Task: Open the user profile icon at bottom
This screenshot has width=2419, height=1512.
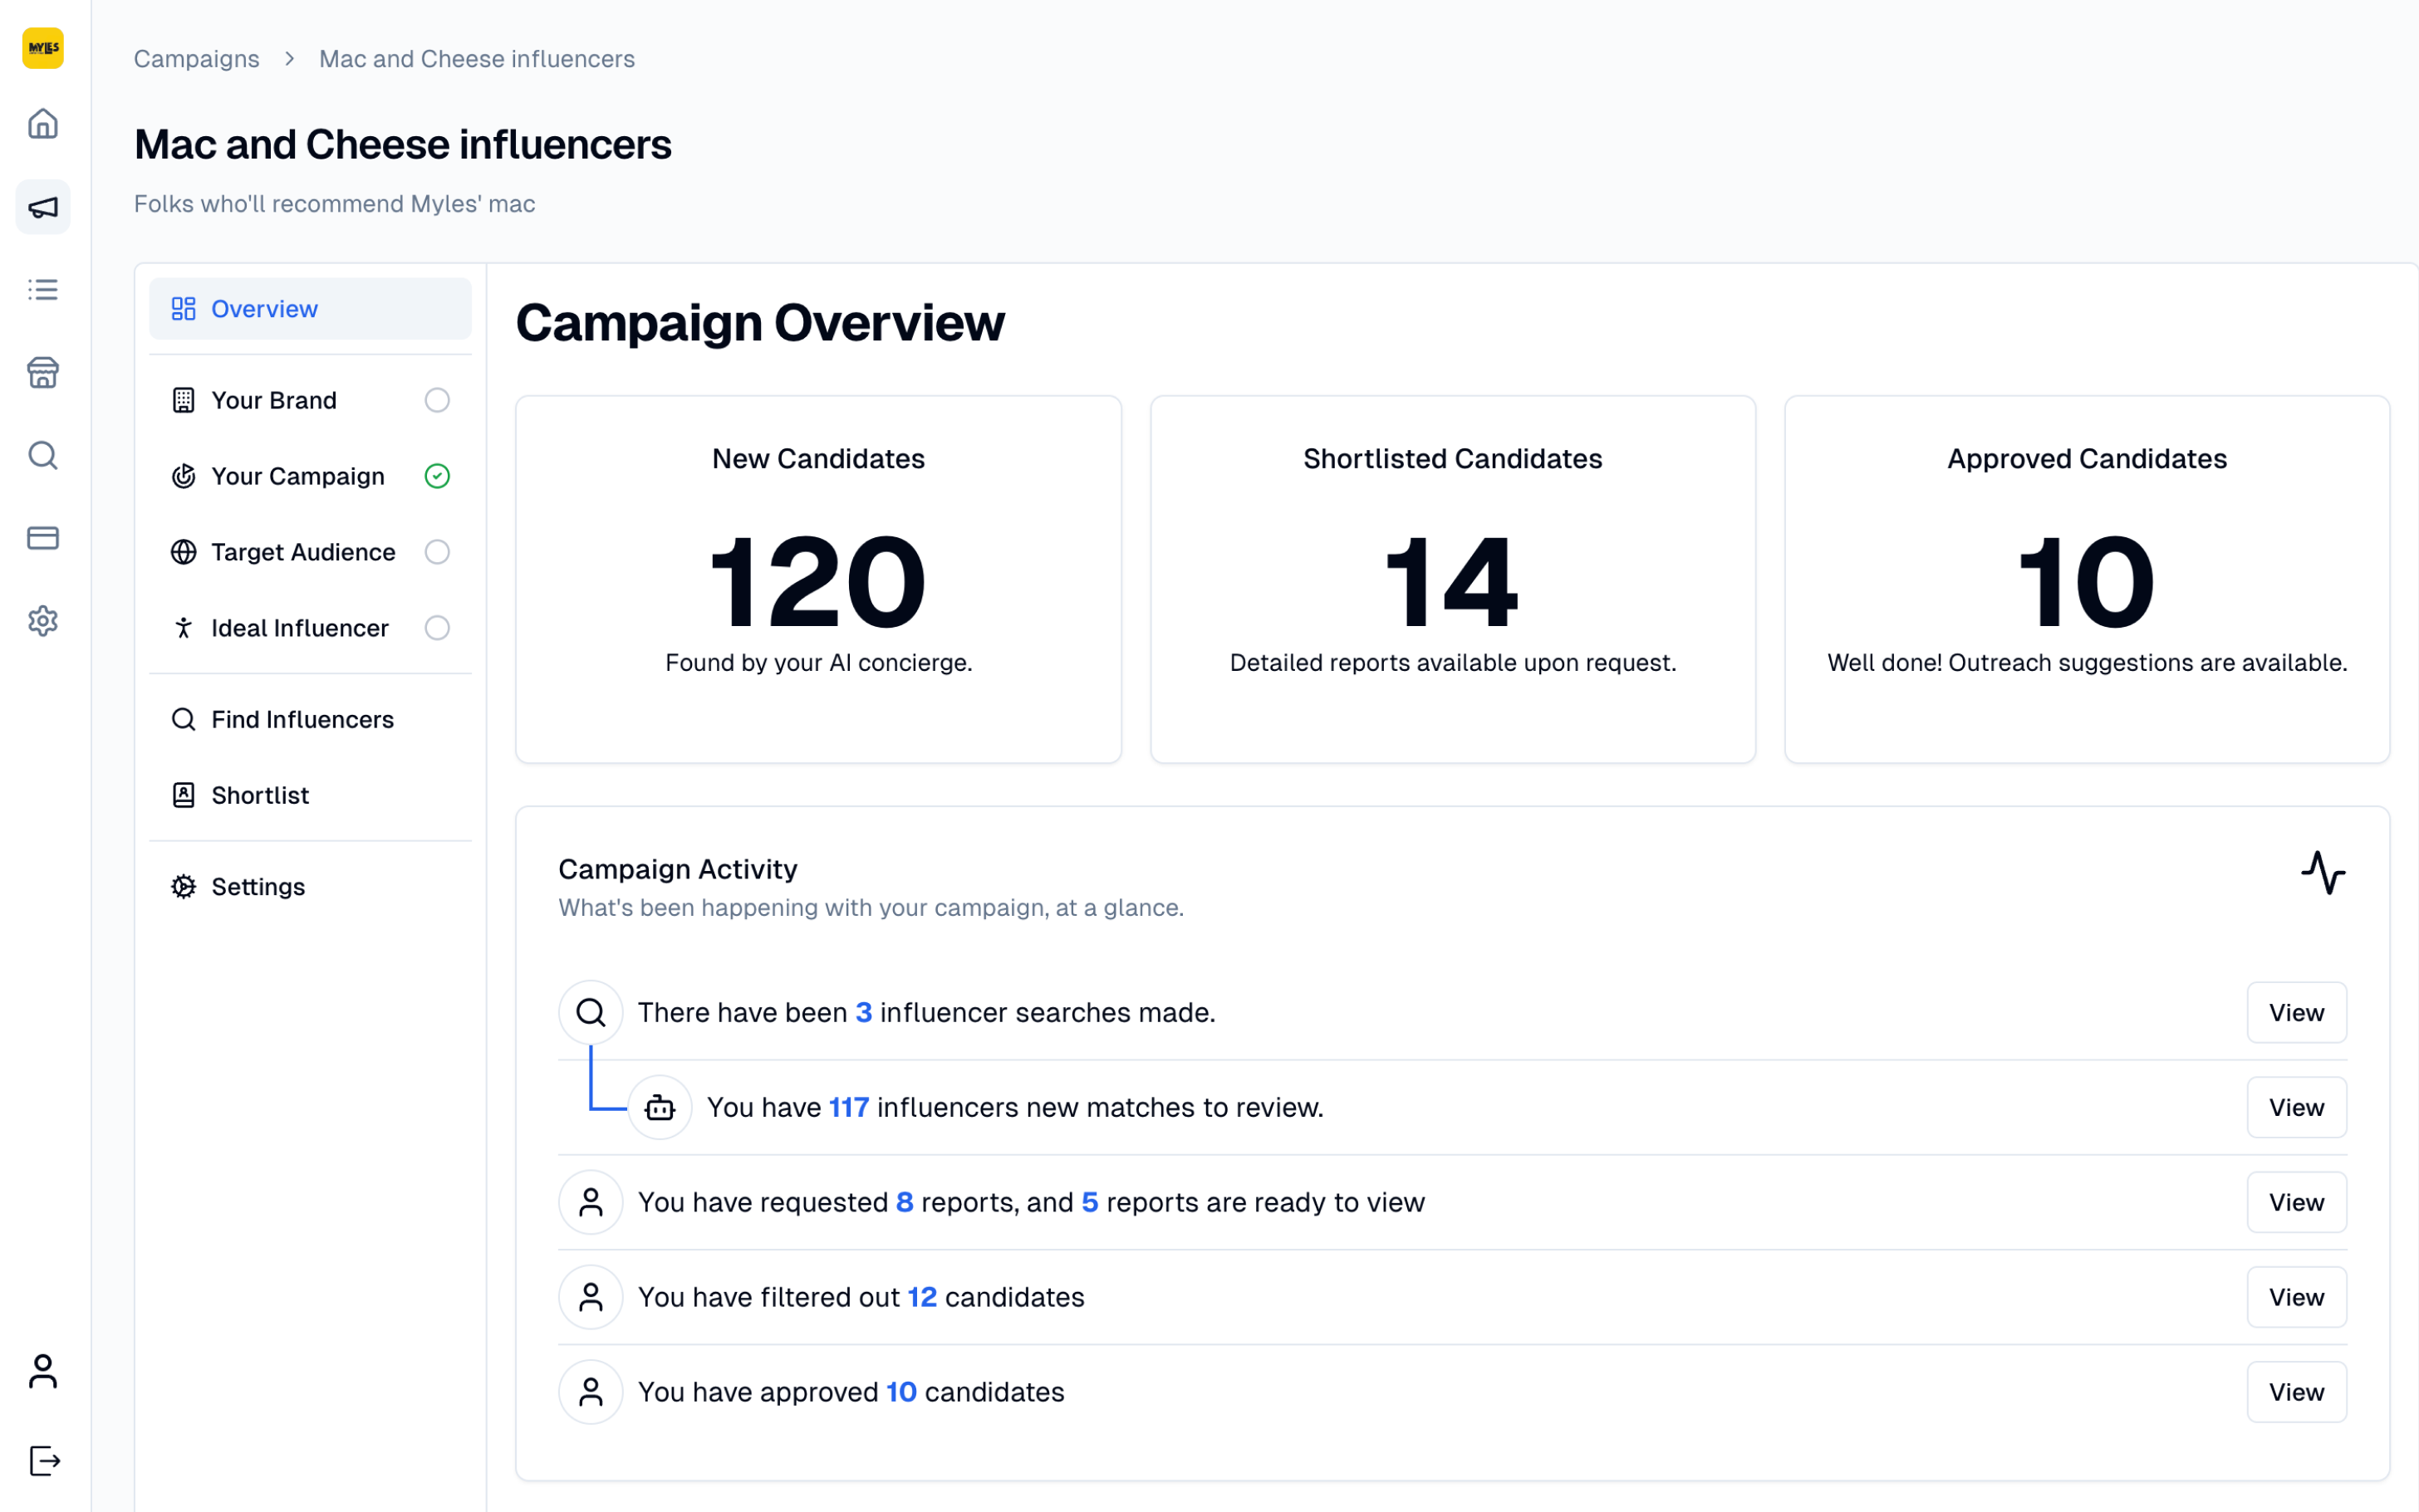Action: click(43, 1371)
